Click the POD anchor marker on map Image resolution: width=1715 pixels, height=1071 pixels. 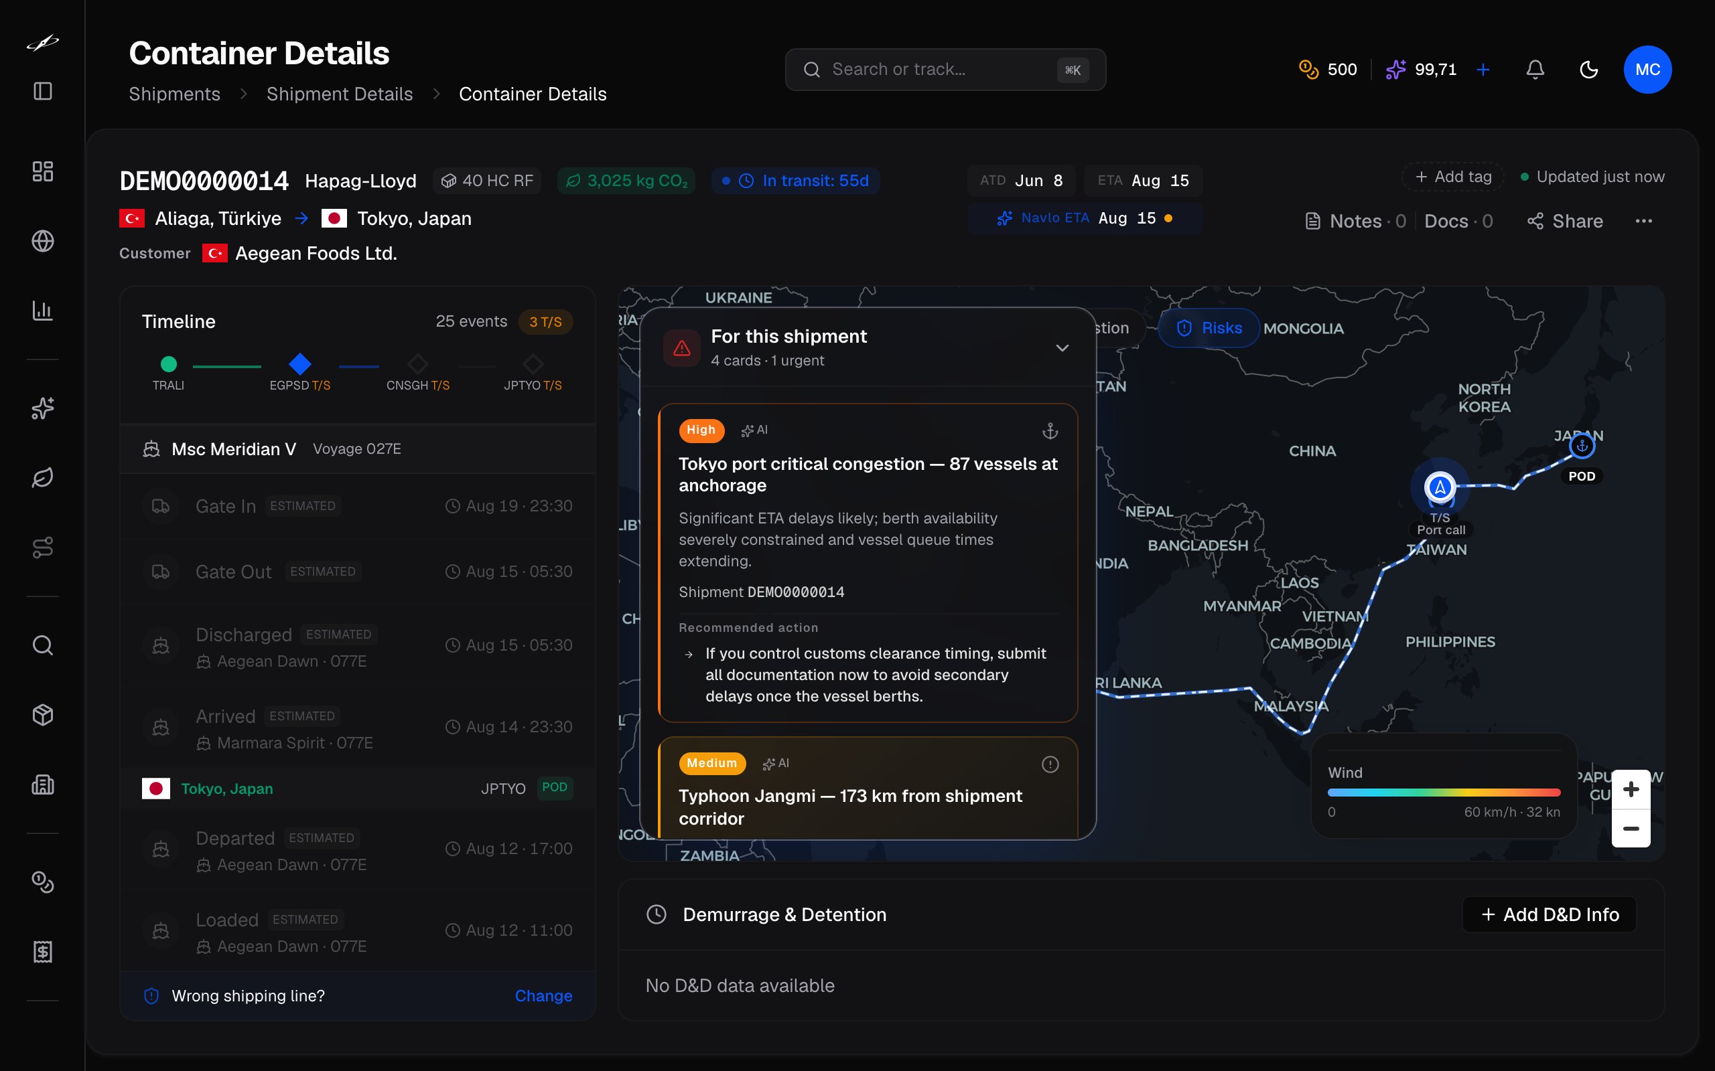tap(1582, 446)
